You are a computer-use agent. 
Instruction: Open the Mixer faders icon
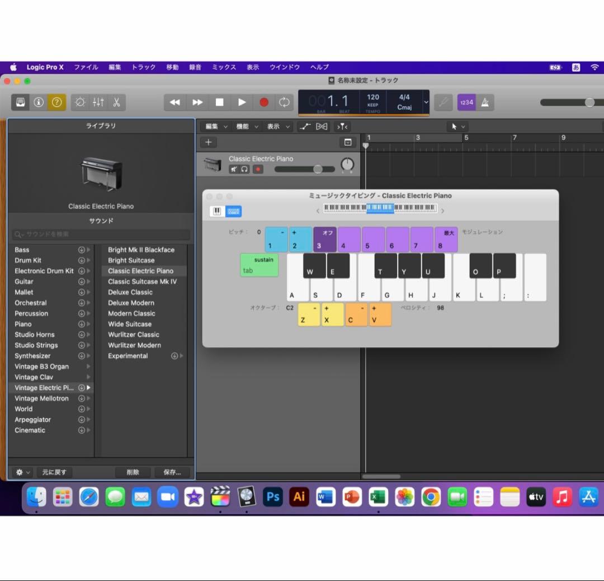coord(98,102)
